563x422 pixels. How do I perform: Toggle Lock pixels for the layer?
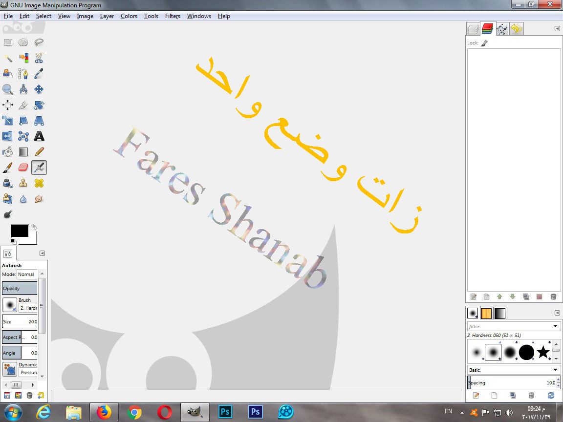click(485, 42)
